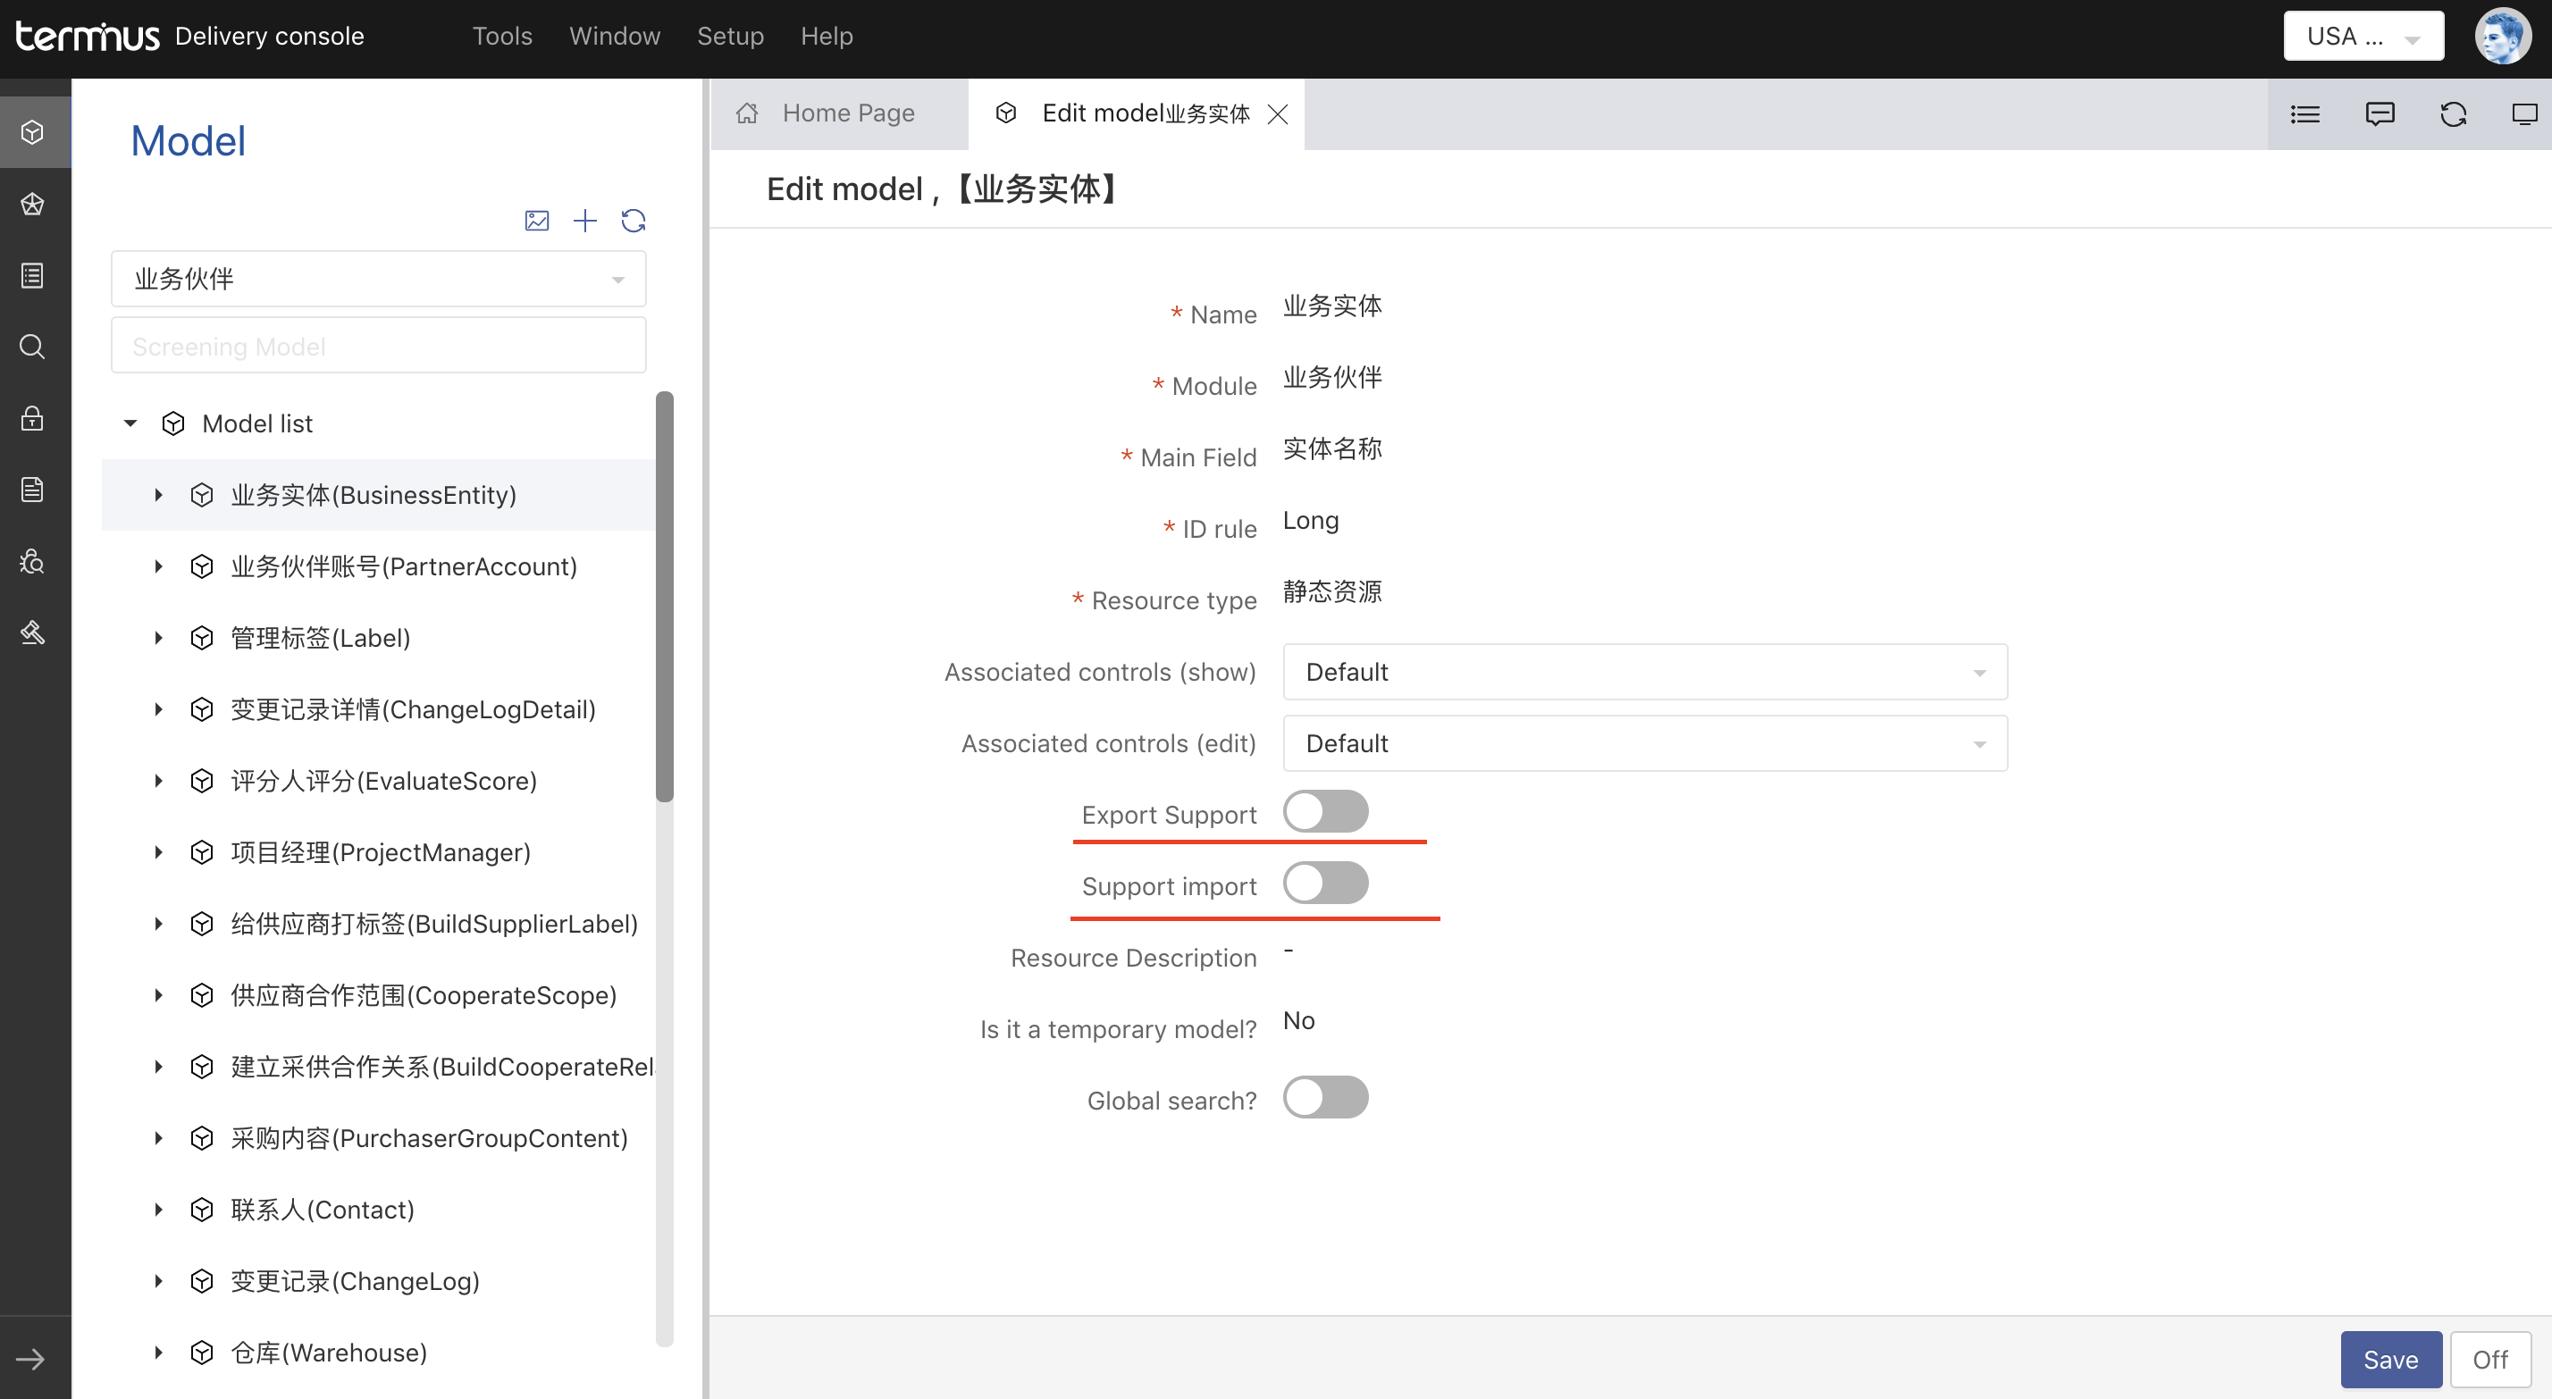Click the home icon on Home Page tab
The height and width of the screenshot is (1399, 2552).
point(747,113)
